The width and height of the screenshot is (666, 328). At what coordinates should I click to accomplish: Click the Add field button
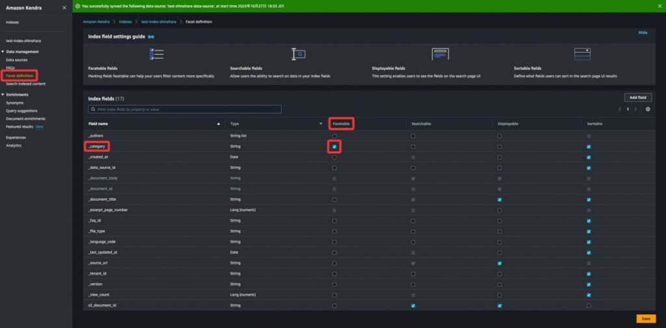pyautogui.click(x=637, y=97)
